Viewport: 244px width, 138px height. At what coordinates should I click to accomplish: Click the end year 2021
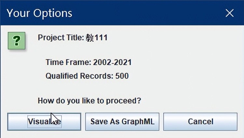[x=123, y=62]
